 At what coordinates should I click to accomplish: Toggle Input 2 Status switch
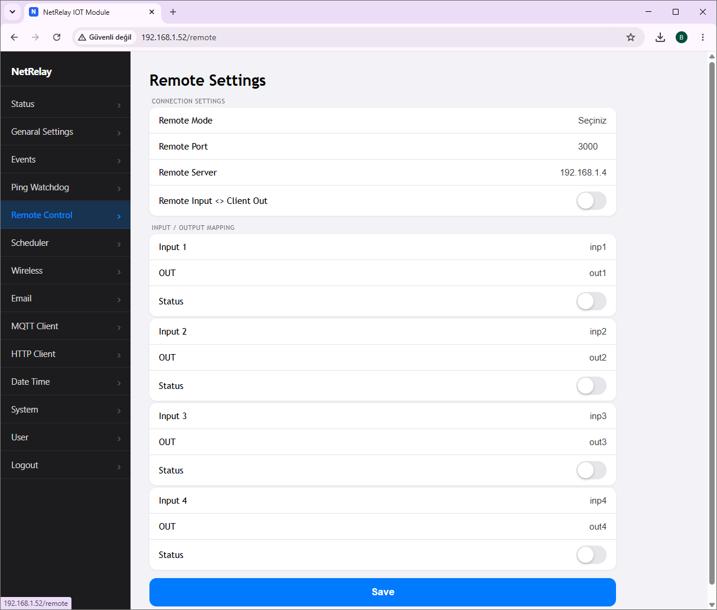click(591, 385)
